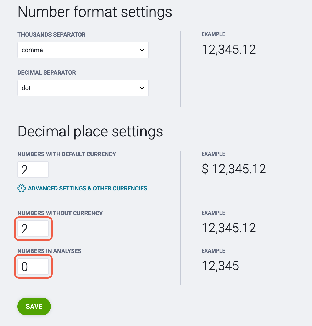Click the Numbers Without Currency label
Viewport: 312px width, 326px height.
tap(60, 213)
